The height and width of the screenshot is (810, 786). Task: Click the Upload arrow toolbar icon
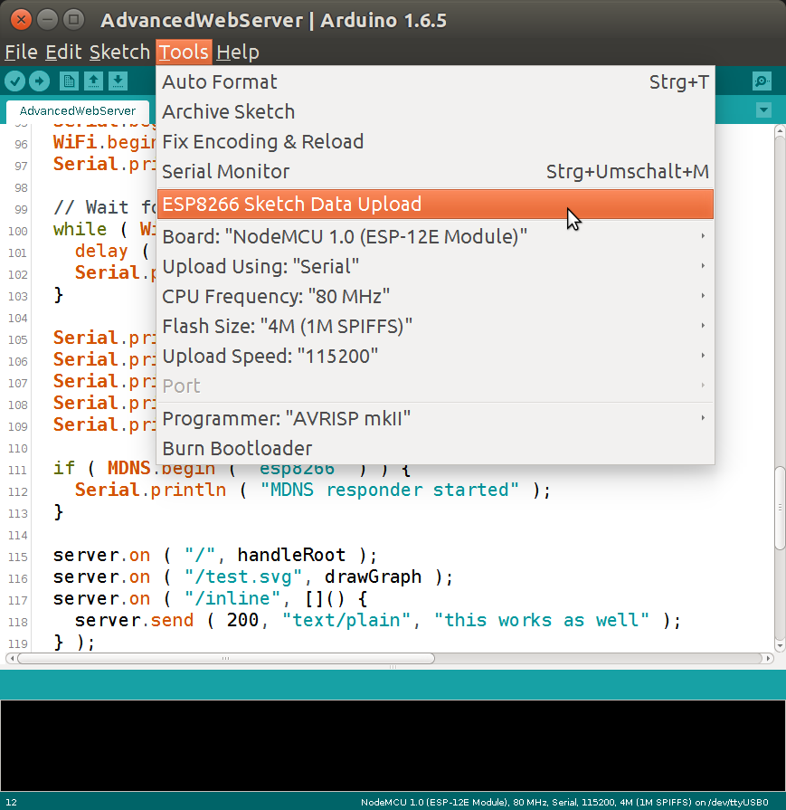[x=39, y=81]
